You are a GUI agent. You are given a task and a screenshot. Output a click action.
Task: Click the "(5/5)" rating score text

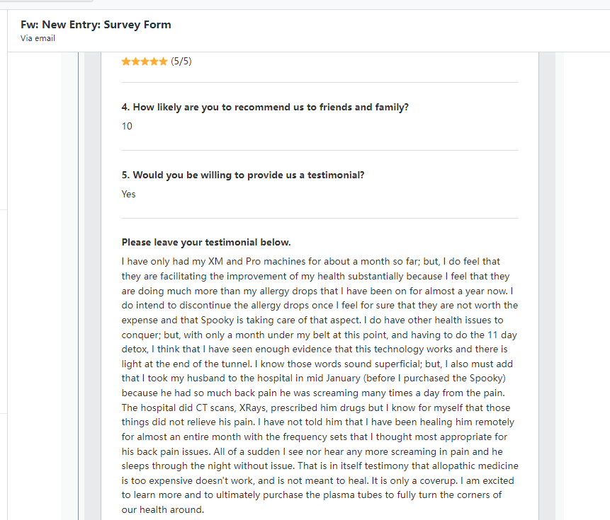point(181,62)
